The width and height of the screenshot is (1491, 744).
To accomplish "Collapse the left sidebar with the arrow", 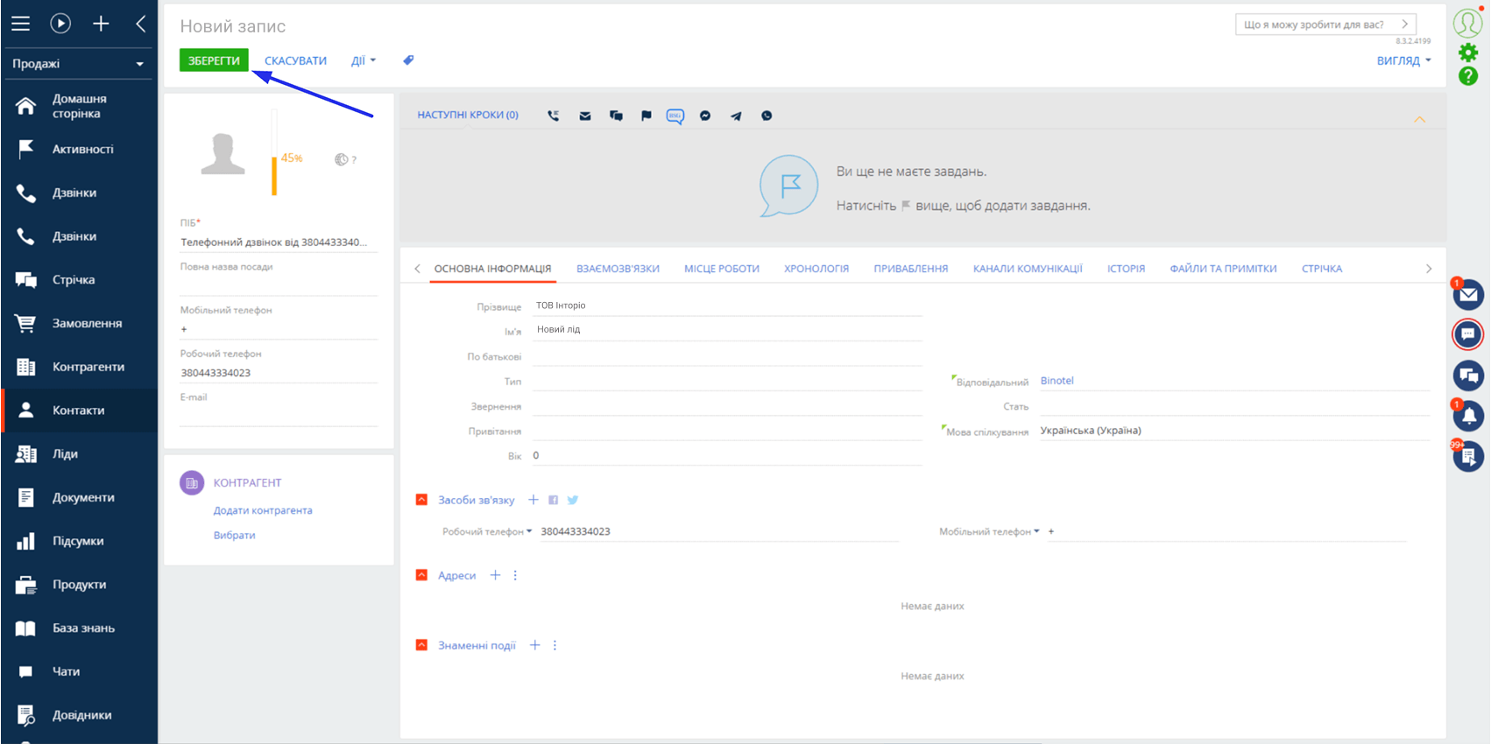I will click(141, 24).
